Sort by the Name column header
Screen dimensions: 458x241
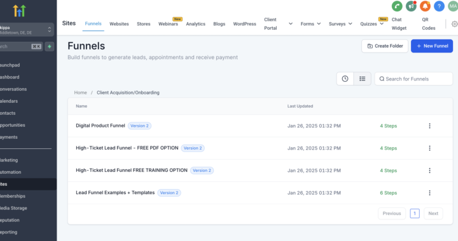[x=81, y=107]
